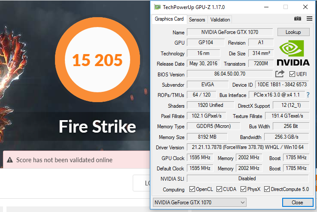Close GPU-Z with the title bar X
This screenshot has height=212, width=317.
pyautogui.click(x=305, y=7)
